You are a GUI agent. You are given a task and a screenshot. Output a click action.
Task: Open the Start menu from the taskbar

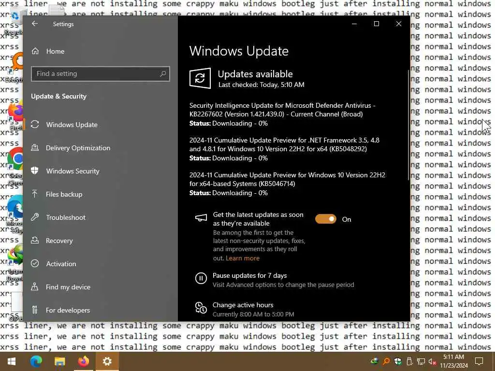(12, 361)
